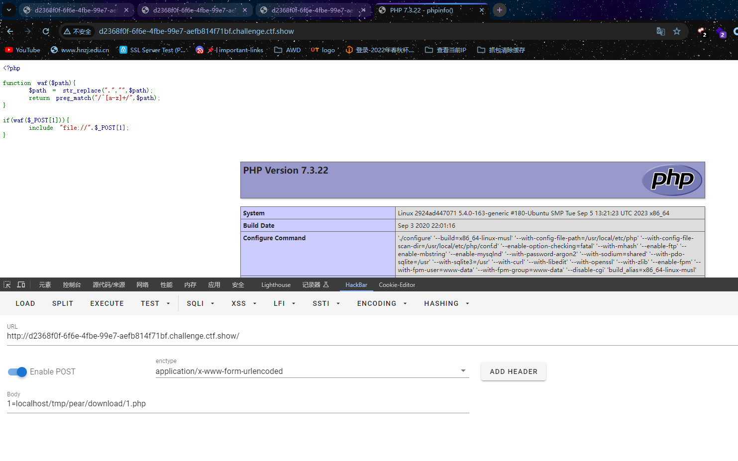Viewport: 738px width, 461px height.
Task: Expand the ENCODING dropdown in HackBar
Action: 382,303
